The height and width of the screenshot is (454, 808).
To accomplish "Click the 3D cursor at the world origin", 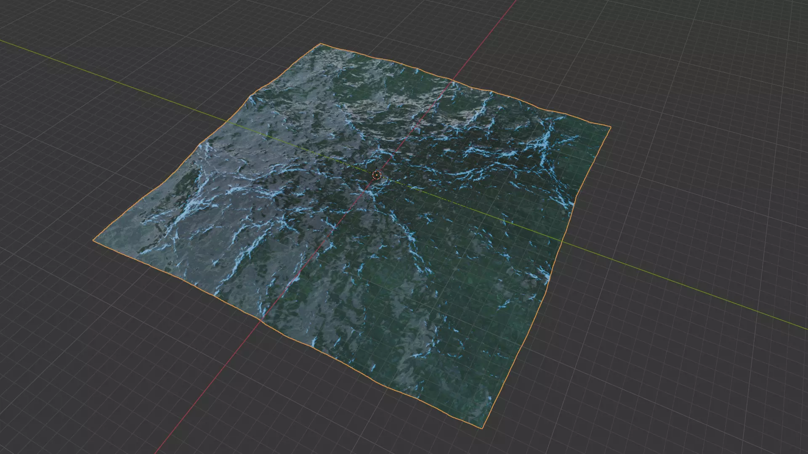I will coord(377,175).
